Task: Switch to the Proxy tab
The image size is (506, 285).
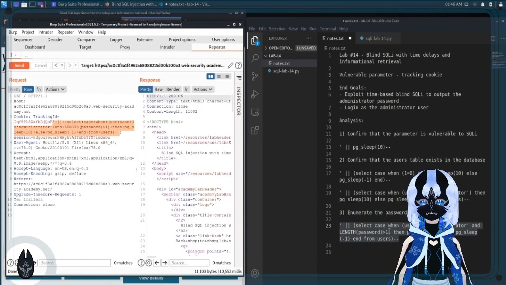Action: (125, 47)
